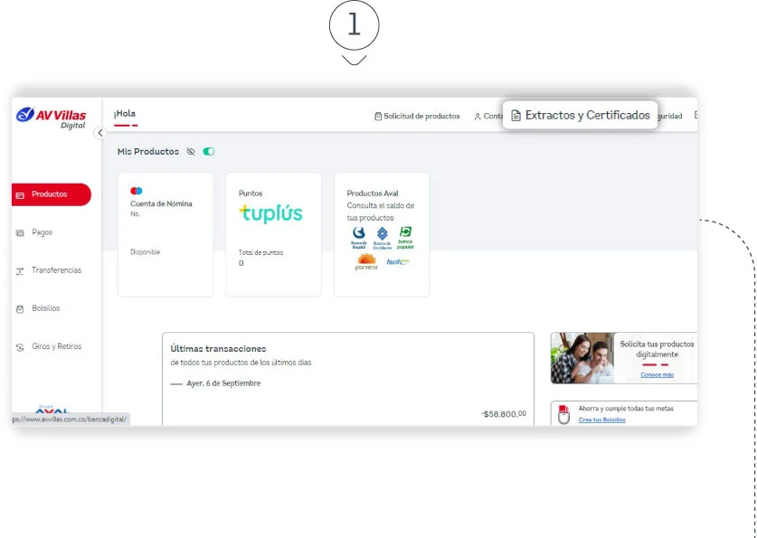The image size is (757, 538).
Task: Click the Porvenir logo
Action: coord(366,262)
